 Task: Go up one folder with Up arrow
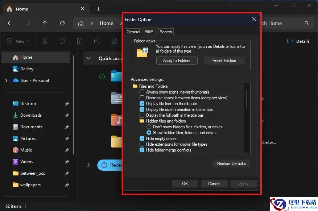[45, 23]
